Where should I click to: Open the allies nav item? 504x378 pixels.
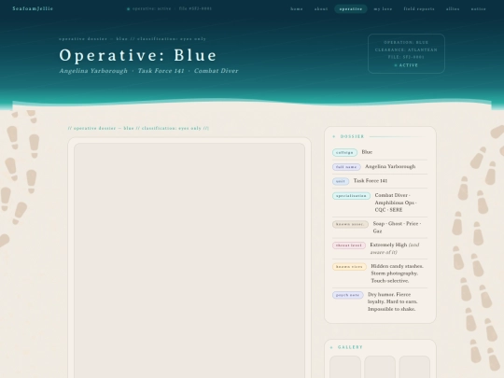[453, 9]
